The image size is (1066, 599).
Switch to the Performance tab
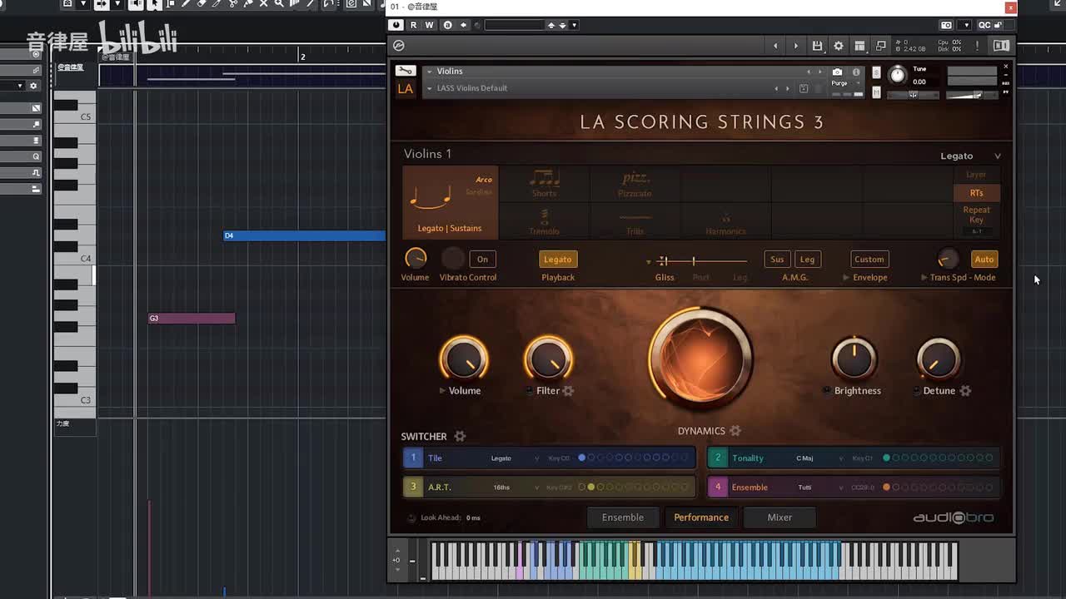pyautogui.click(x=701, y=517)
